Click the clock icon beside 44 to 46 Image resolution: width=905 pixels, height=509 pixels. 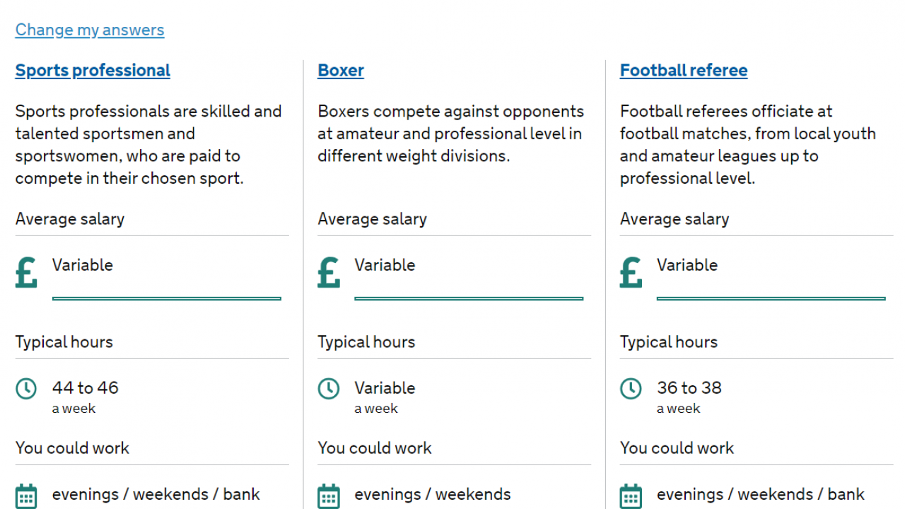click(x=26, y=388)
